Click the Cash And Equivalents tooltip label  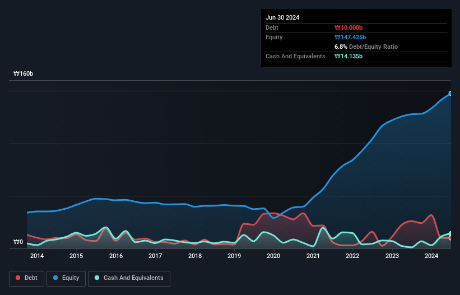[295, 56]
